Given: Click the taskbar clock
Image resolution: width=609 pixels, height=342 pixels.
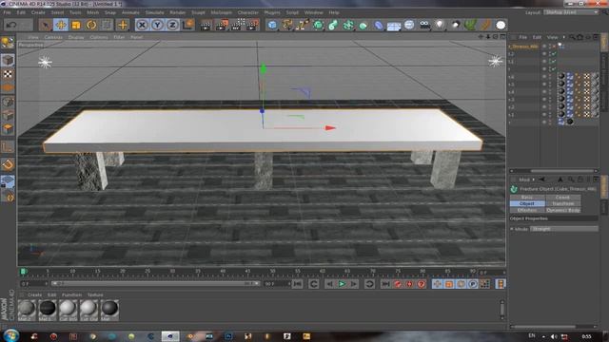Looking at the screenshot, I should point(586,336).
